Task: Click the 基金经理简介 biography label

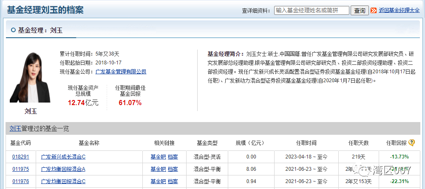Action: click(x=226, y=53)
